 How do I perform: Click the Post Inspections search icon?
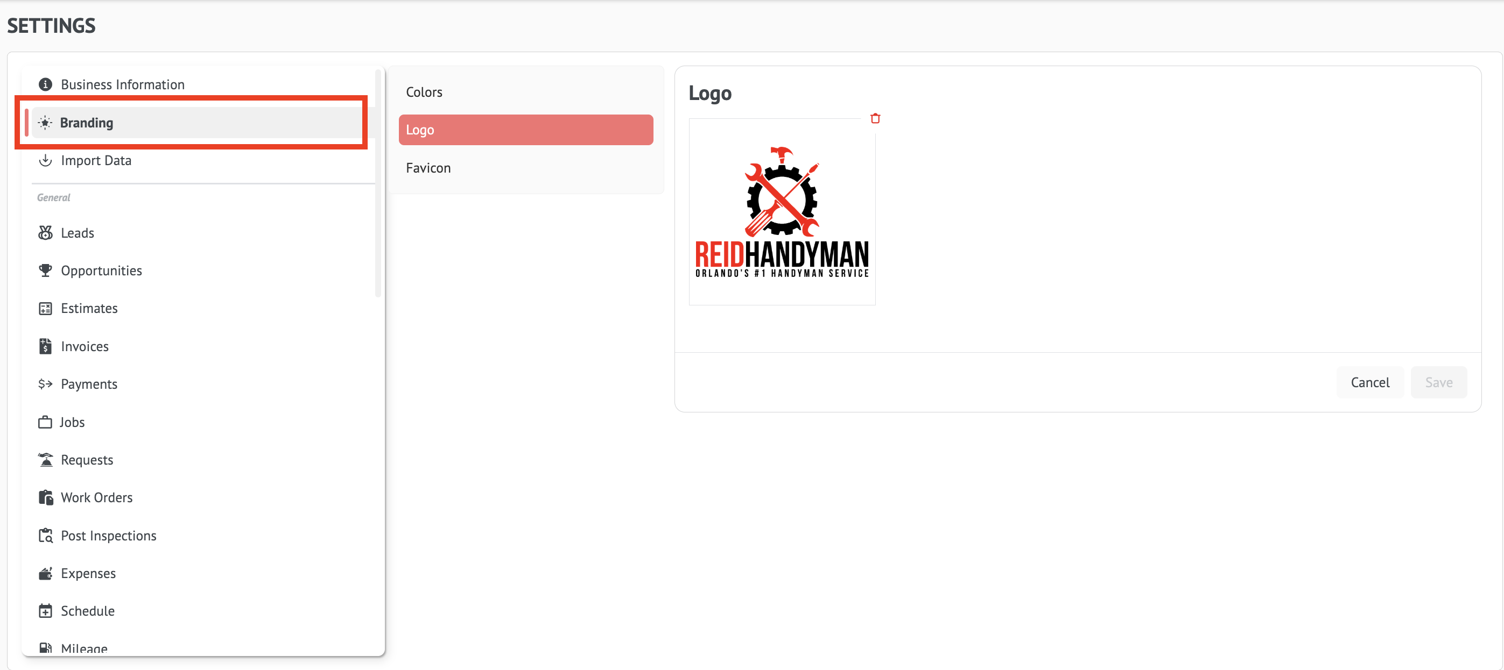(x=45, y=535)
